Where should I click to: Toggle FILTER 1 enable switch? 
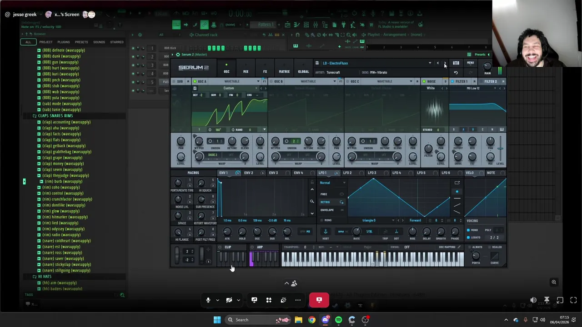[x=452, y=82]
